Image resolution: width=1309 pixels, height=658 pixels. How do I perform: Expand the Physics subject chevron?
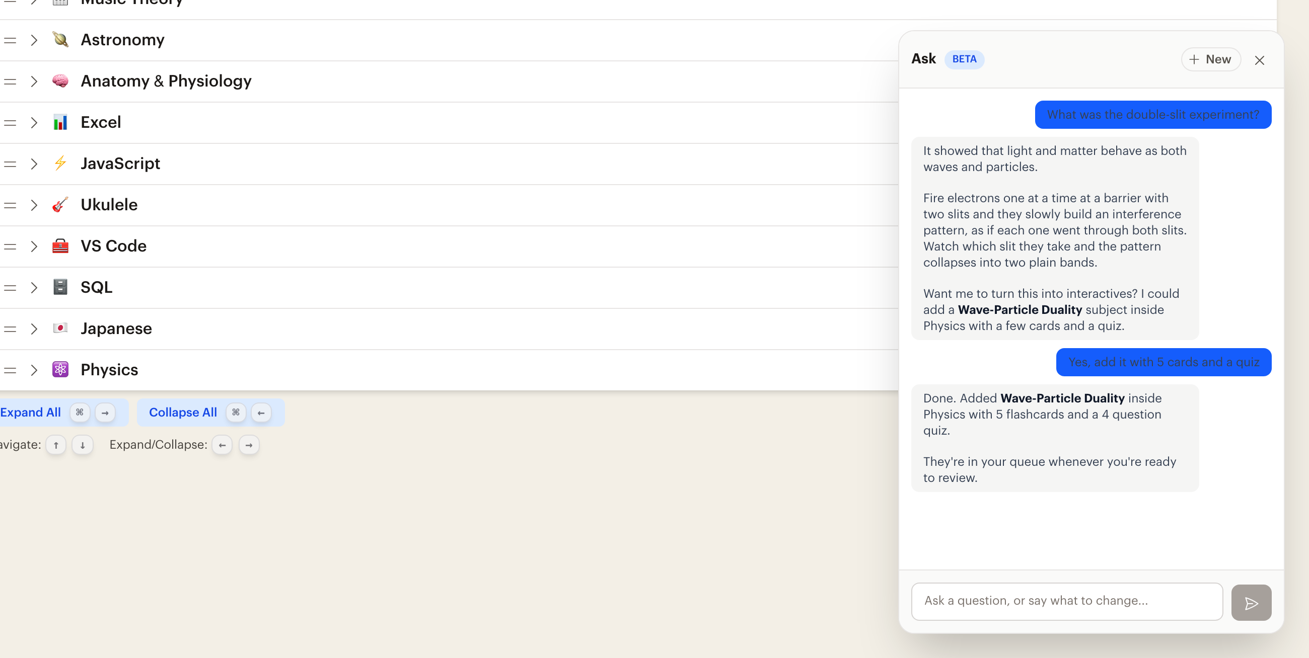tap(34, 370)
